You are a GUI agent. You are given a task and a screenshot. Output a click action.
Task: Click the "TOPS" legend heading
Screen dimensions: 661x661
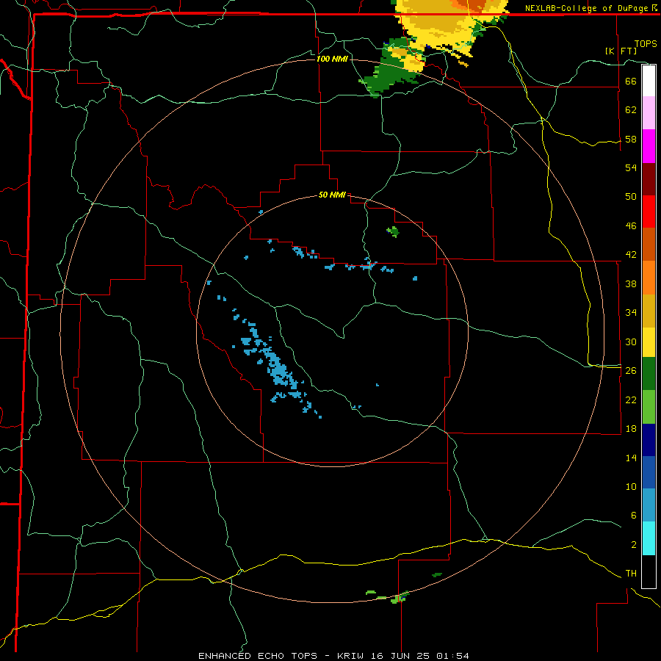646,44
